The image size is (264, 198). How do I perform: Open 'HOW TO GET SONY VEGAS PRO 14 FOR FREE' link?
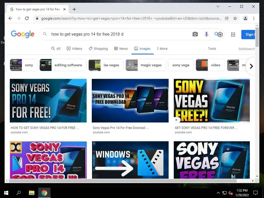(x=45, y=128)
